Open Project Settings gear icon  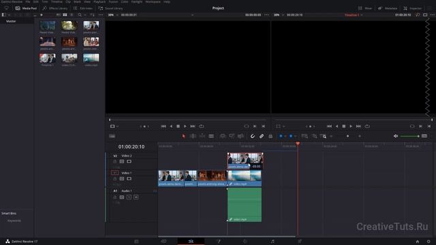tap(429, 242)
